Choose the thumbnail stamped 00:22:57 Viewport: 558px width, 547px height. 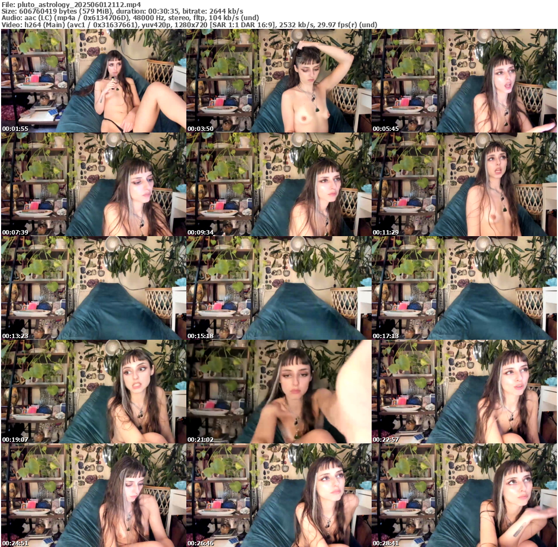tap(464, 392)
